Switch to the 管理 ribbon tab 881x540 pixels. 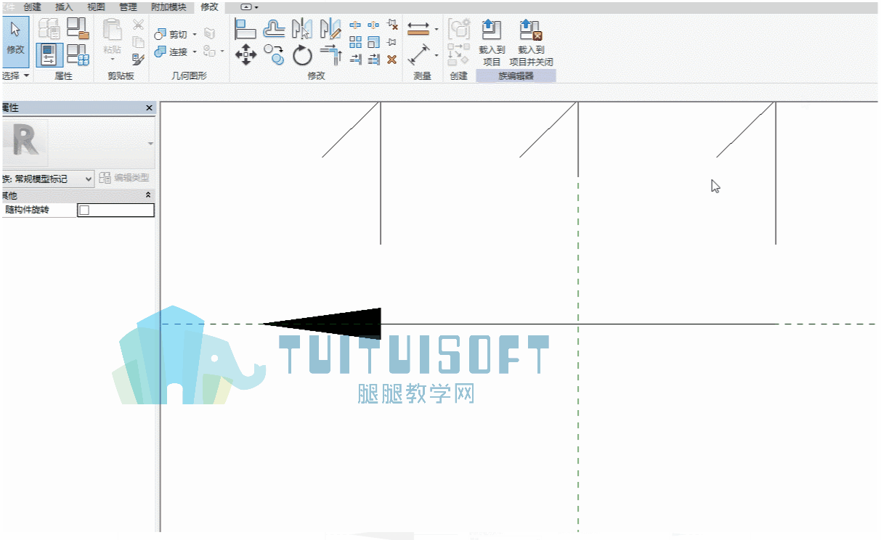click(128, 7)
